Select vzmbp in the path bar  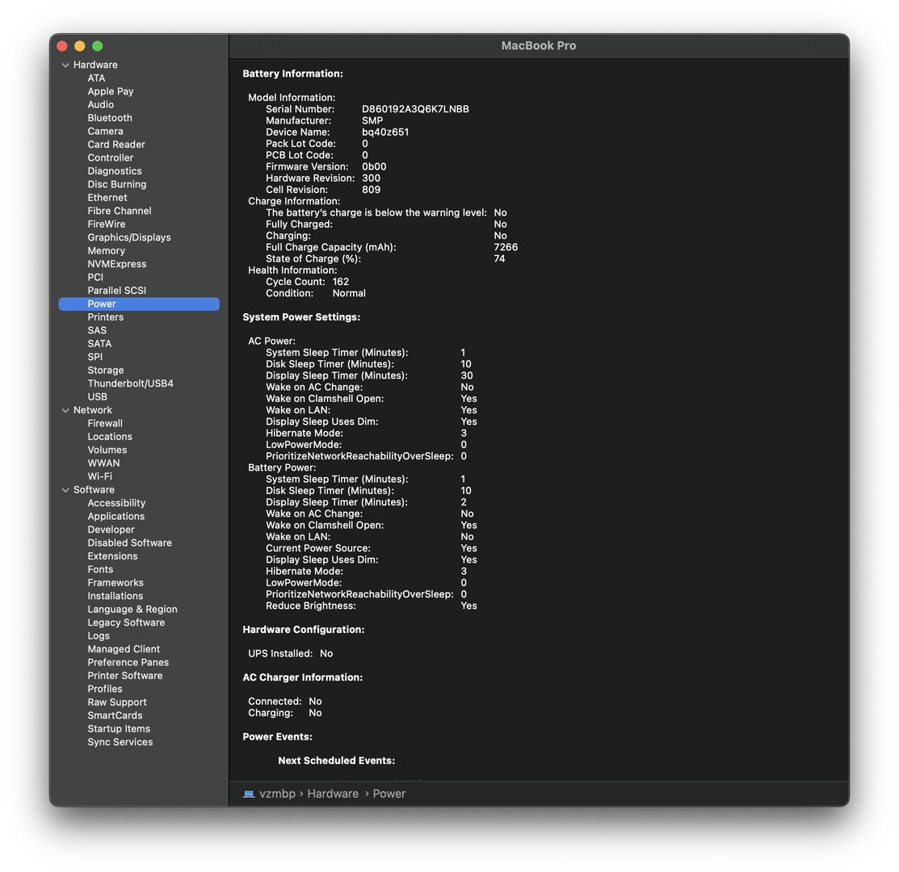(x=278, y=794)
